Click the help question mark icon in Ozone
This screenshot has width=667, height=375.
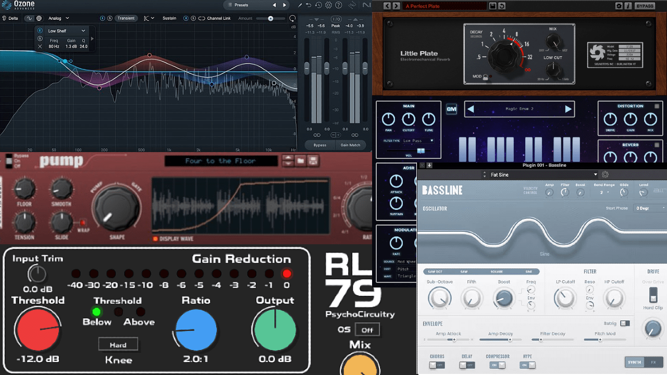pyautogui.click(x=338, y=5)
